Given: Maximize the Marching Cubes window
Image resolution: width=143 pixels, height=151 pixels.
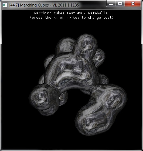Looking at the screenshot, I should 120,4.
